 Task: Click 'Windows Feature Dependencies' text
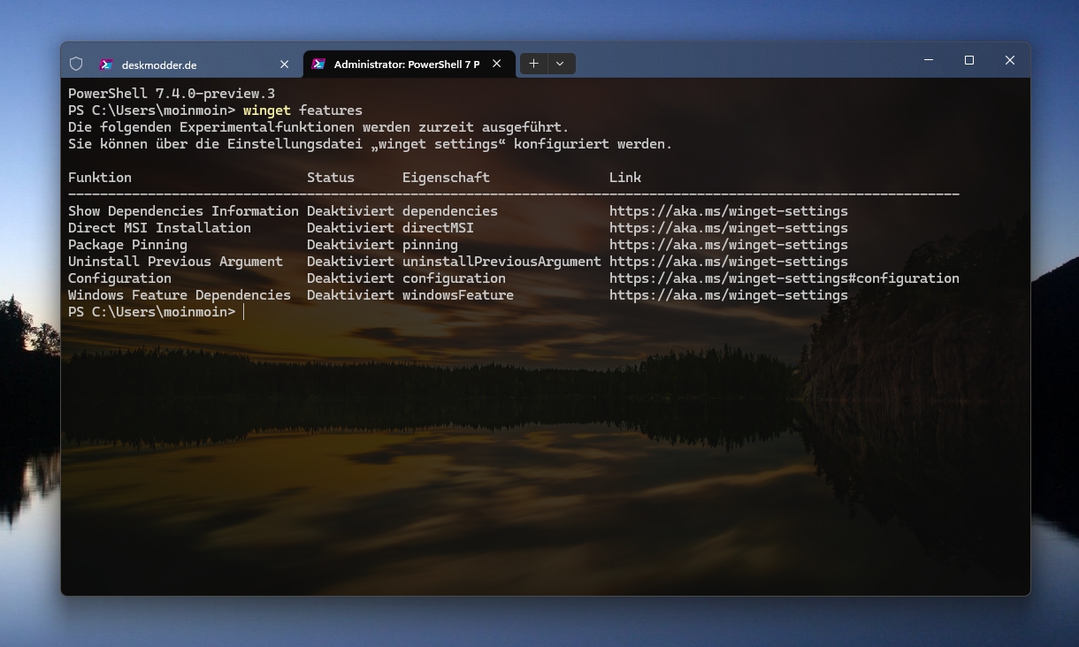(x=180, y=295)
